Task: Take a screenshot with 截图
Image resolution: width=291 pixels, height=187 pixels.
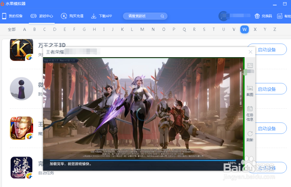Action: tap(250, 91)
